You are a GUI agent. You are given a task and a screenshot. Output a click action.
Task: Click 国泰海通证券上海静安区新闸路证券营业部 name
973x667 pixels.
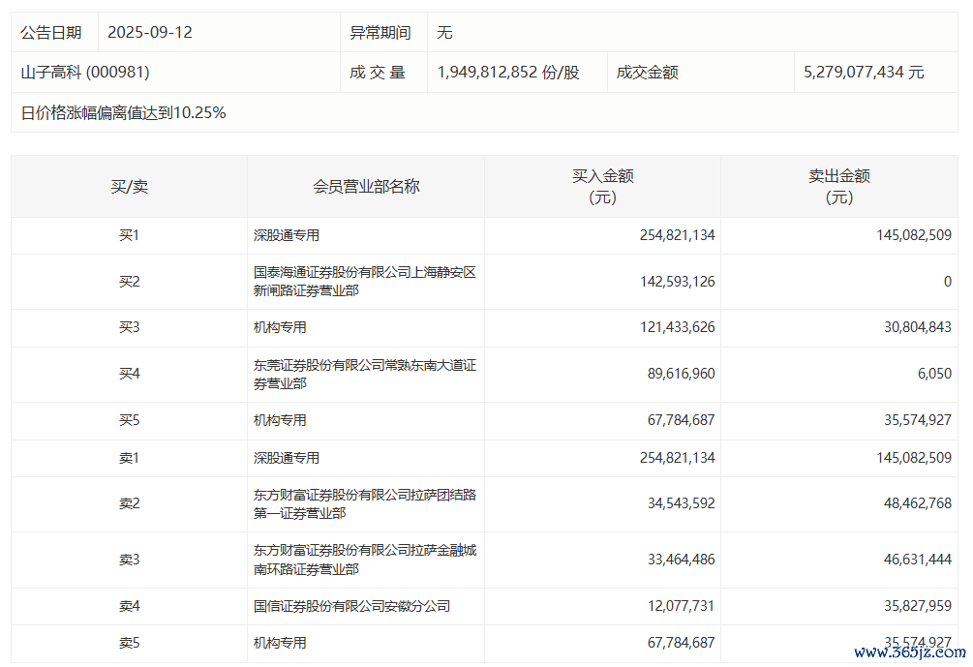click(x=364, y=282)
